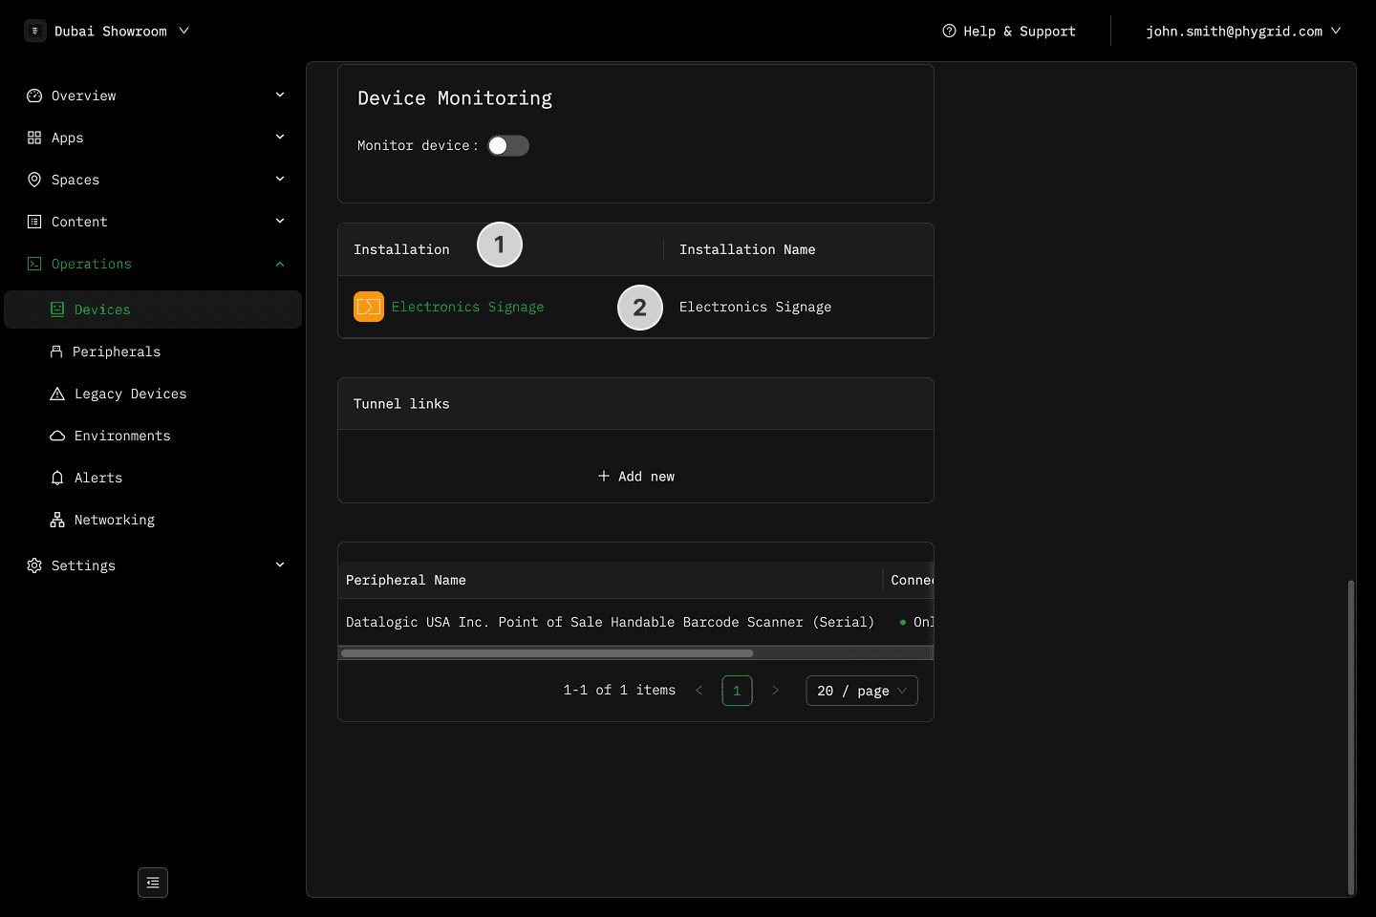Open the Alerts menu item

pos(153,478)
